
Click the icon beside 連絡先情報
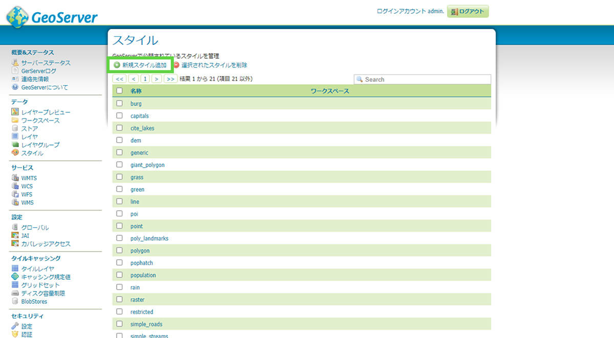tap(15, 79)
